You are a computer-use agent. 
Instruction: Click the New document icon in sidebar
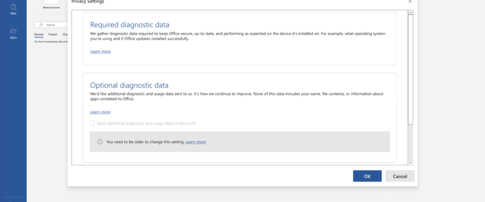(x=13, y=7)
